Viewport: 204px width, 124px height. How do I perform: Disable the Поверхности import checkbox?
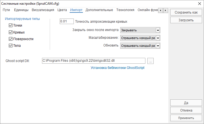click(11, 39)
